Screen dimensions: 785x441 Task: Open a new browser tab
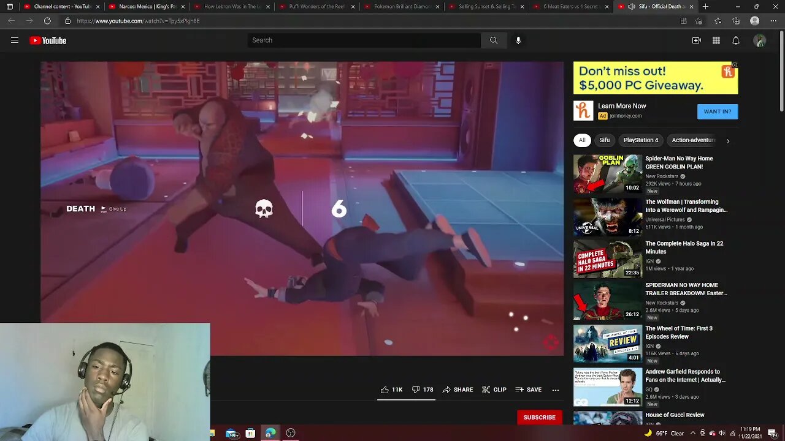point(705,7)
